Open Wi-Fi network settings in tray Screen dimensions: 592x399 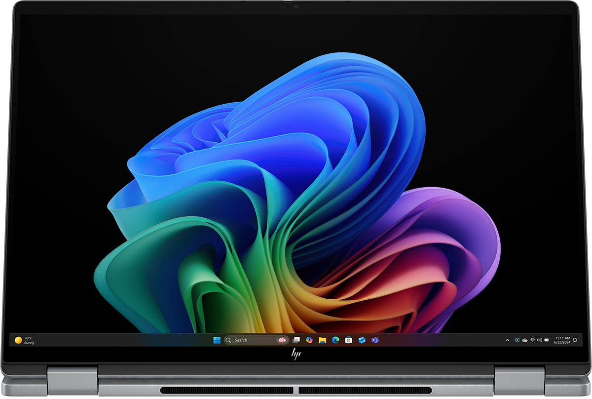532,340
